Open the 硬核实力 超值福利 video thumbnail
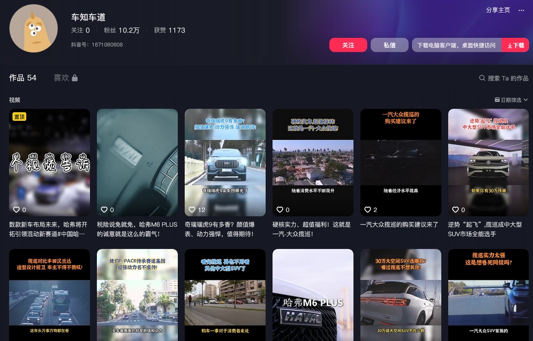 click(x=313, y=162)
